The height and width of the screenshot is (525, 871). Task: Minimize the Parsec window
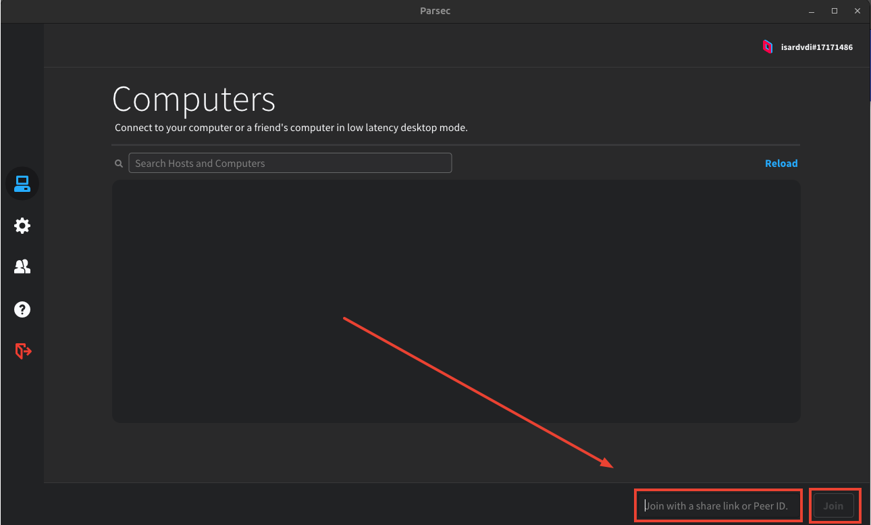tap(810, 11)
